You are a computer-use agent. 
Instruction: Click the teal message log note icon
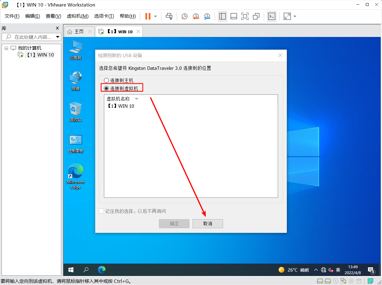370,281
